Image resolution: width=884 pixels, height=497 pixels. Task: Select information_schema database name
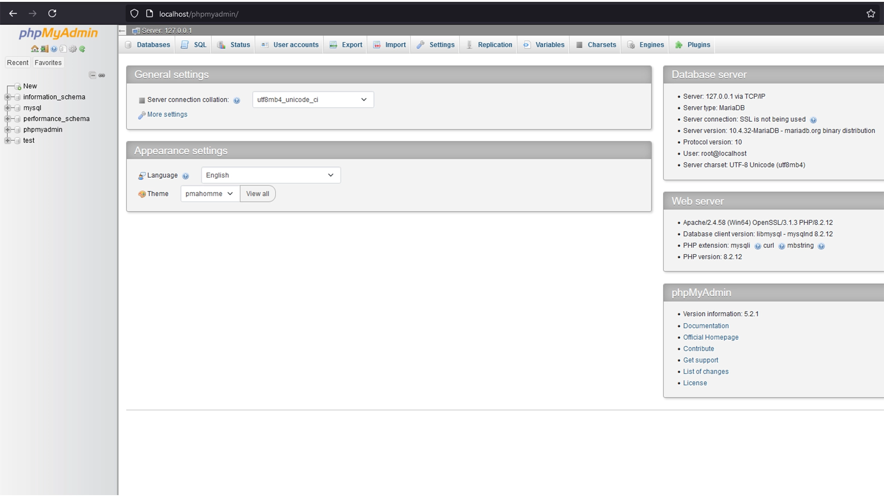54,97
